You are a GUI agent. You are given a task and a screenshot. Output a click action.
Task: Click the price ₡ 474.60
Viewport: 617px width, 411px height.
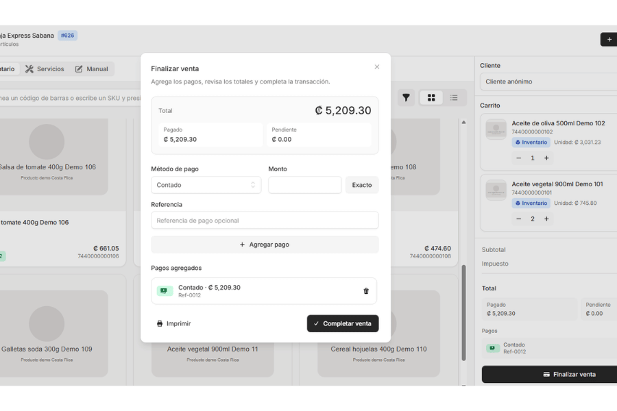(437, 249)
